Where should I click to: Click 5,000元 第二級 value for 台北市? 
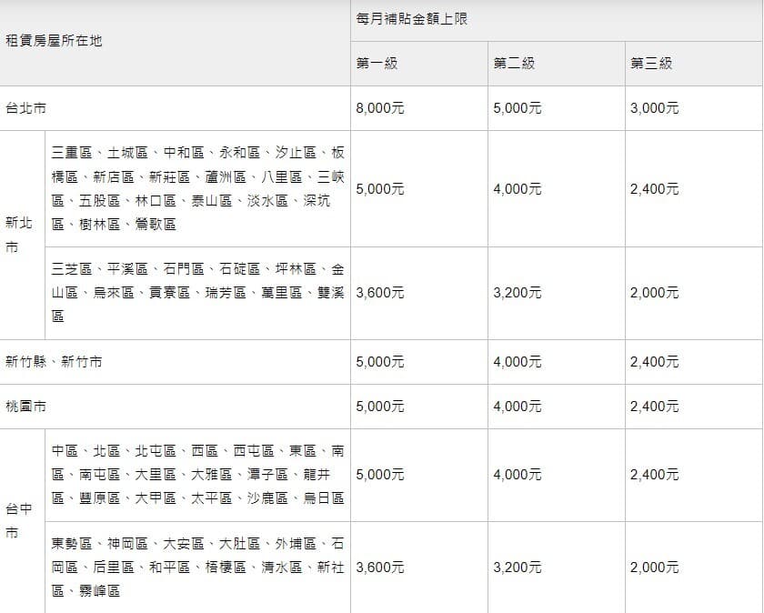(518, 108)
